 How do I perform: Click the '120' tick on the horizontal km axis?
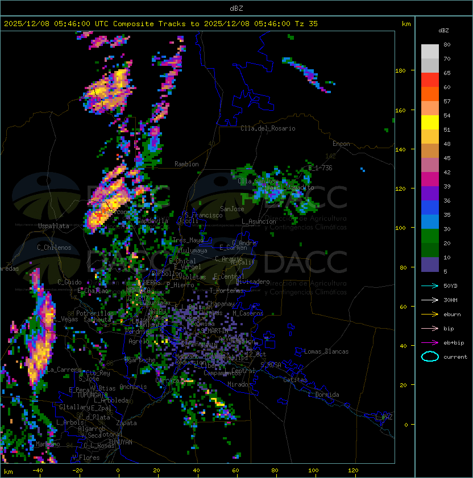coord(353,471)
